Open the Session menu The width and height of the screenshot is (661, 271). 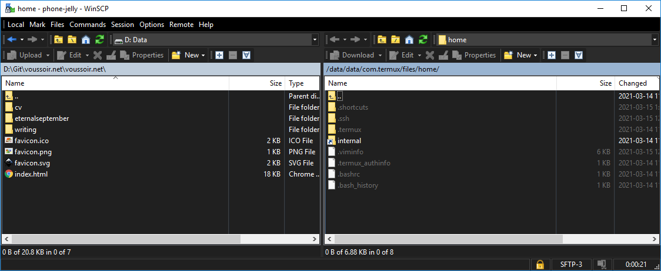click(x=123, y=25)
